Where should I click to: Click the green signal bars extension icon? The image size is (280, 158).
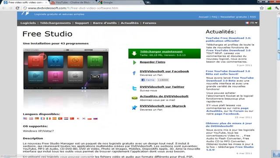(x=269, y=8)
